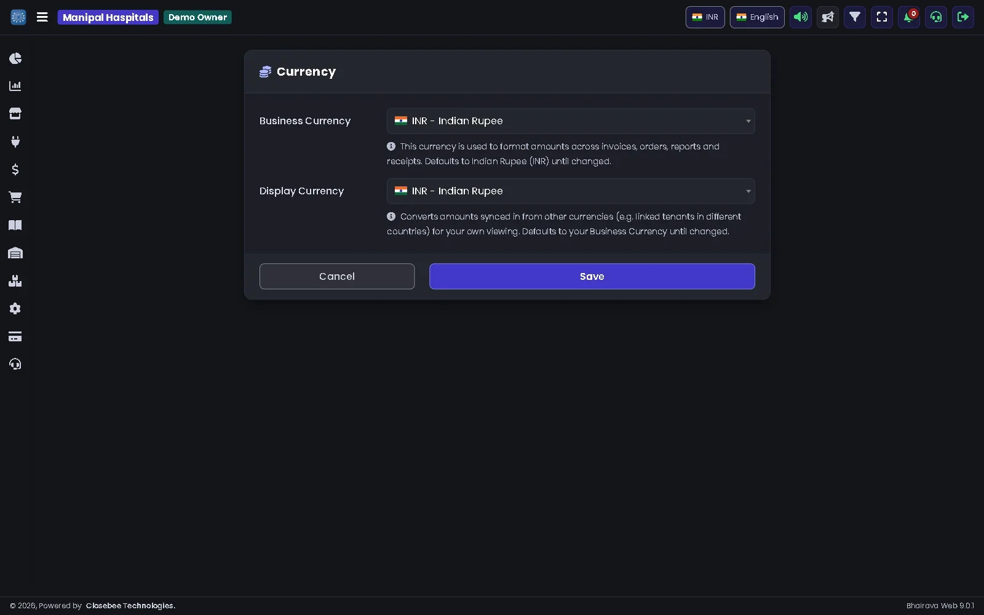This screenshot has height=615, width=984.
Task: Open the gear settings sidebar icon
Action: coord(15,309)
